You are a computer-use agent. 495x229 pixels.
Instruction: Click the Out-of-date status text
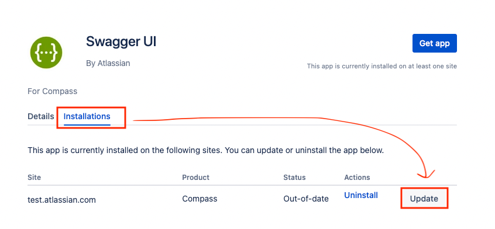point(306,199)
